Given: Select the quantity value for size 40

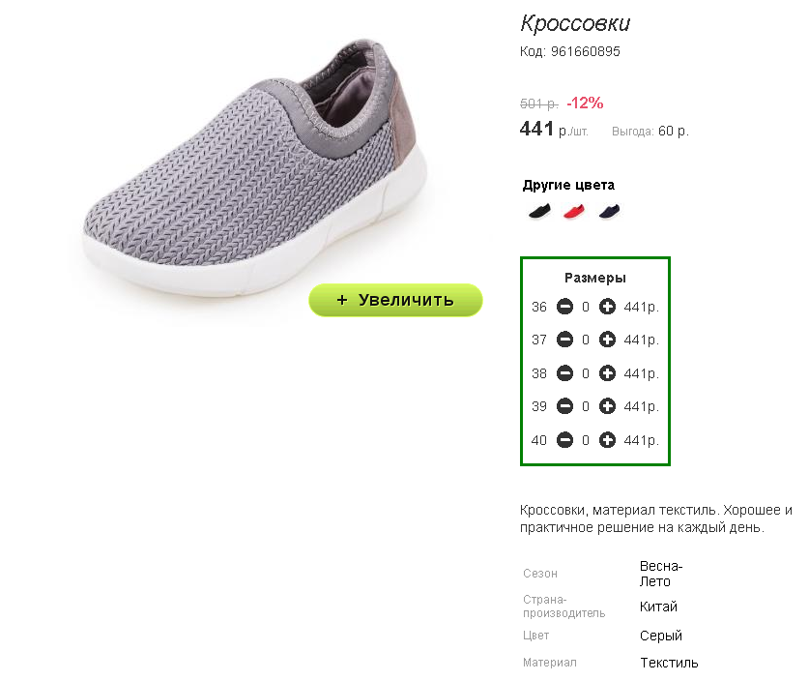Looking at the screenshot, I should coord(586,440).
